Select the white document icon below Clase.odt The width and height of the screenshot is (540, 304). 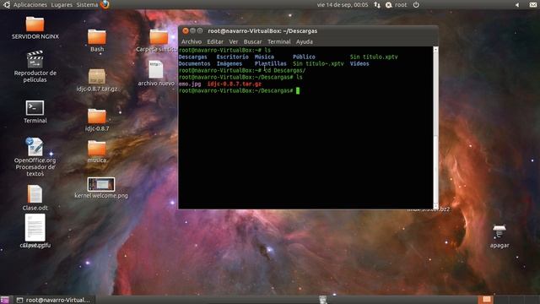point(35,227)
